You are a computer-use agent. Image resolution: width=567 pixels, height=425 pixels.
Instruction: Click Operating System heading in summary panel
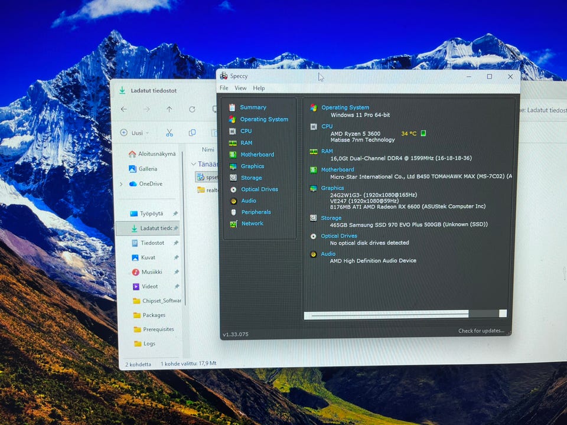[x=346, y=107]
